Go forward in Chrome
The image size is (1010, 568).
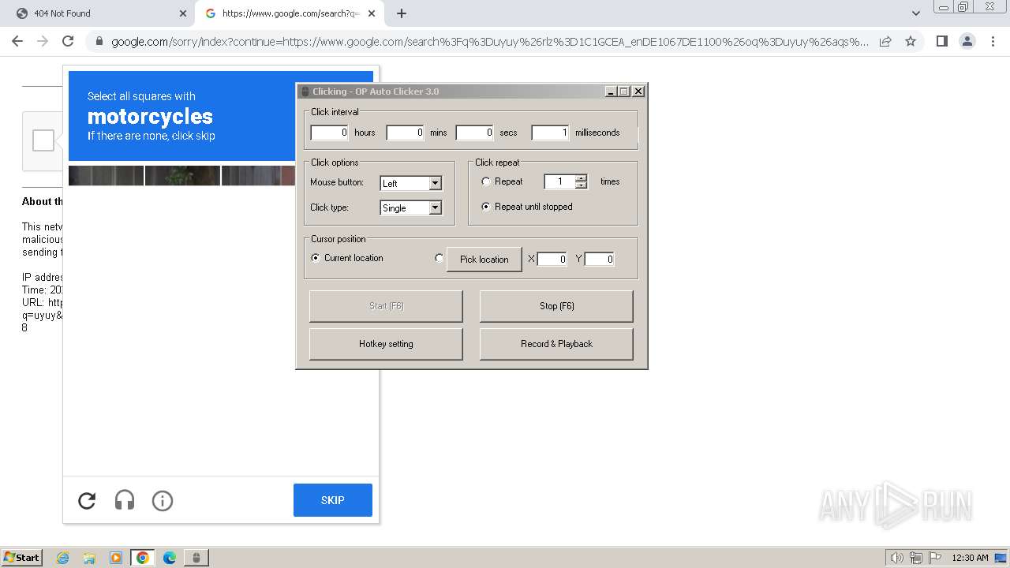point(43,41)
